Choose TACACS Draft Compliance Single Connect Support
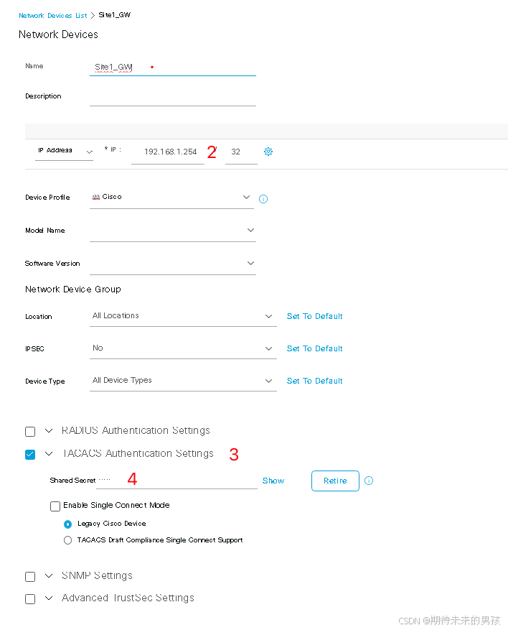508x630 pixels. click(68, 540)
